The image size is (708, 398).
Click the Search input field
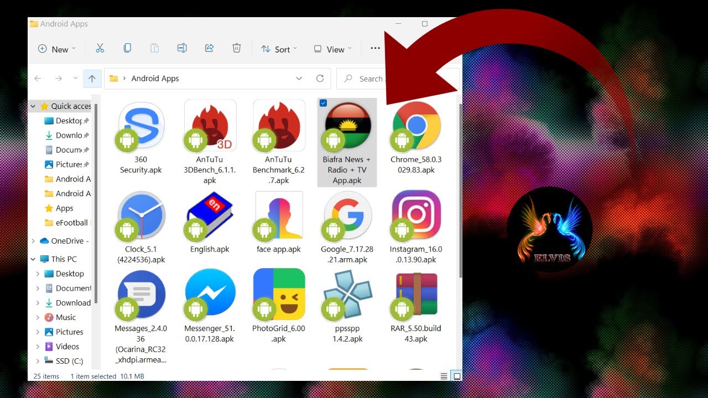pos(398,78)
